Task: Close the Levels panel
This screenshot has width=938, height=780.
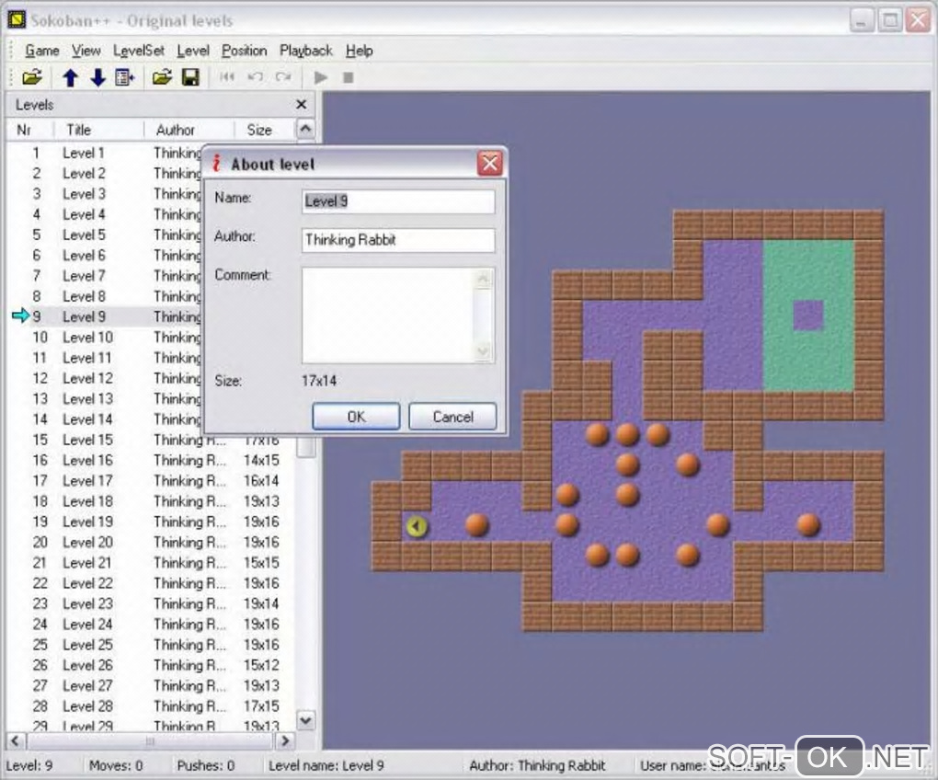Action: (302, 105)
